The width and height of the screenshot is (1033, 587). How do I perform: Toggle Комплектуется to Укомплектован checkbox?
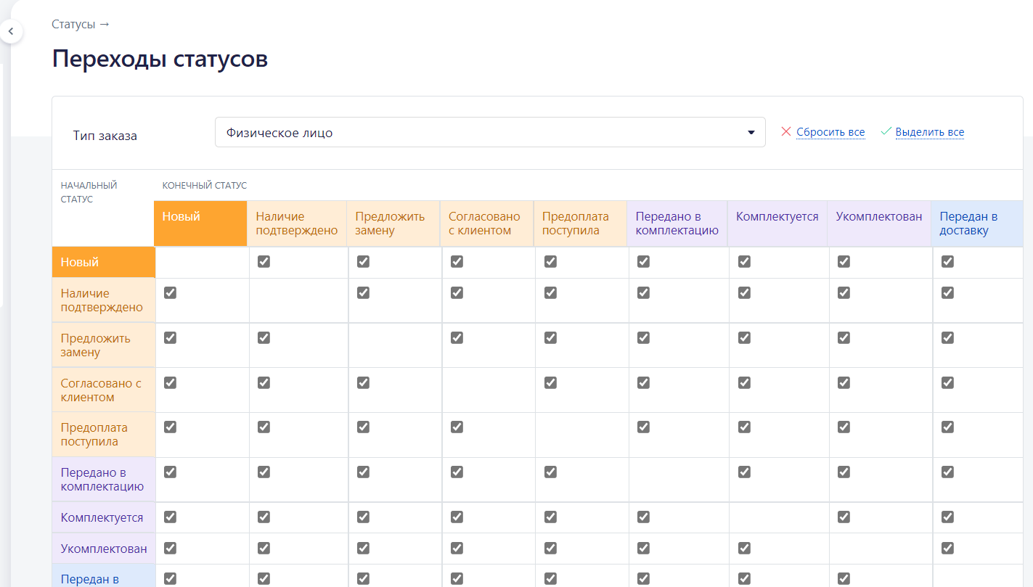(844, 517)
